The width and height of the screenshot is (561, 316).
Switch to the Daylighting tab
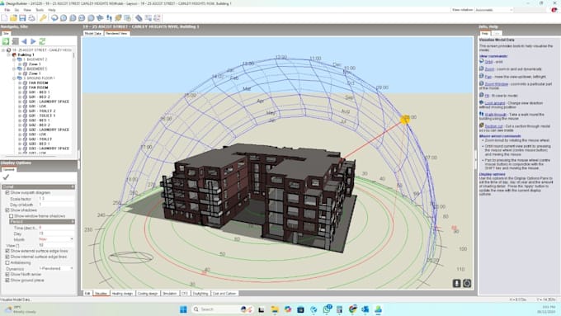[x=200, y=294]
